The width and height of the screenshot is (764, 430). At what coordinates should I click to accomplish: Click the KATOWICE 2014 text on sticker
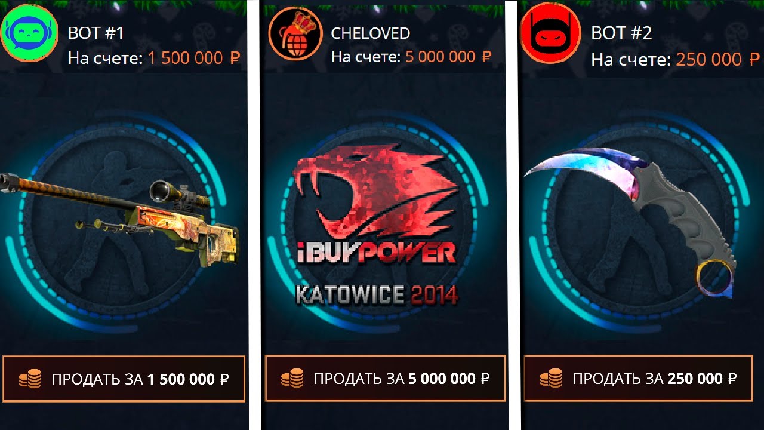[x=377, y=294]
